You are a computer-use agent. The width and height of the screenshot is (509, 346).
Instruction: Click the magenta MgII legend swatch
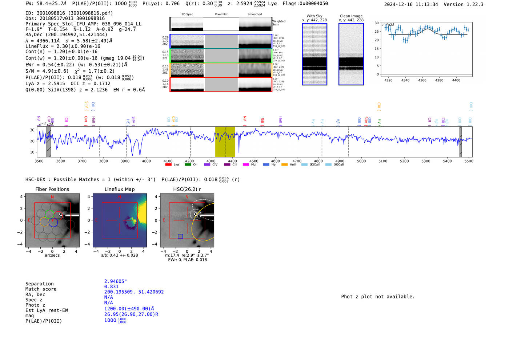tap(246, 164)
